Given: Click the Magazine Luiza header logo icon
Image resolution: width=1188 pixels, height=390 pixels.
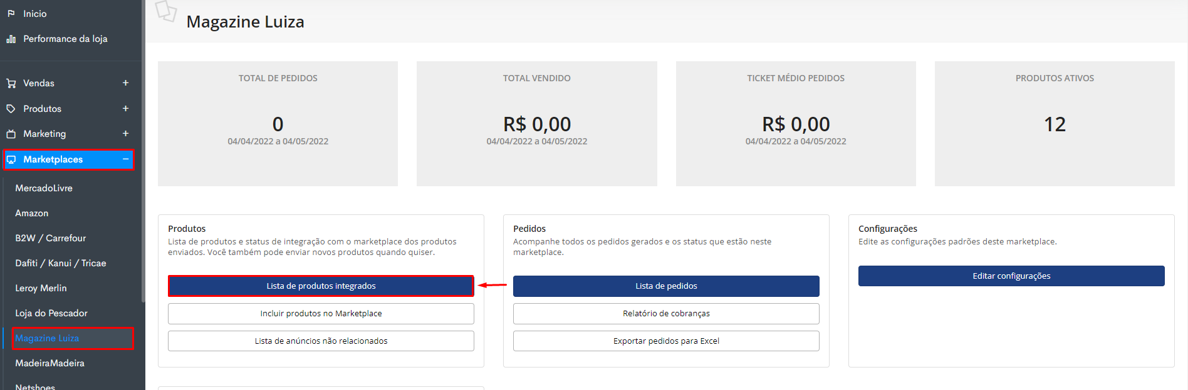Looking at the screenshot, I should [x=166, y=11].
